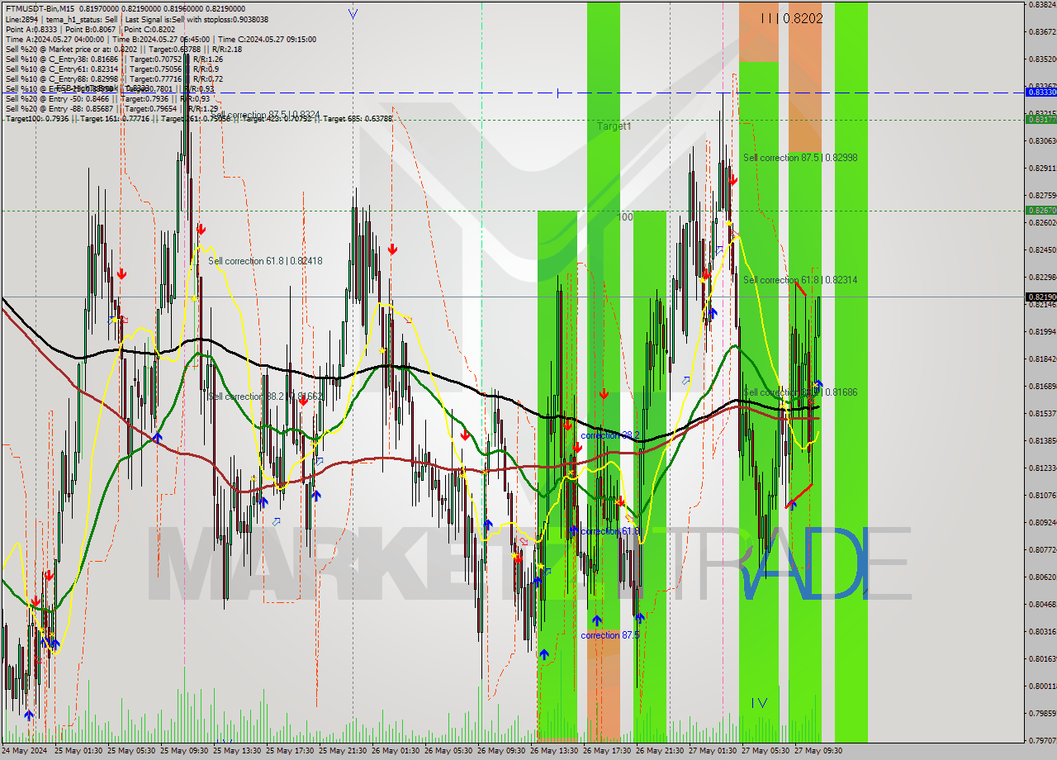Click the 0.8245 price scale value
The image size is (1057, 760).
(1042, 249)
